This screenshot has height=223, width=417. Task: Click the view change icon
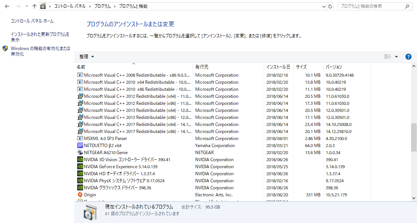point(388,57)
